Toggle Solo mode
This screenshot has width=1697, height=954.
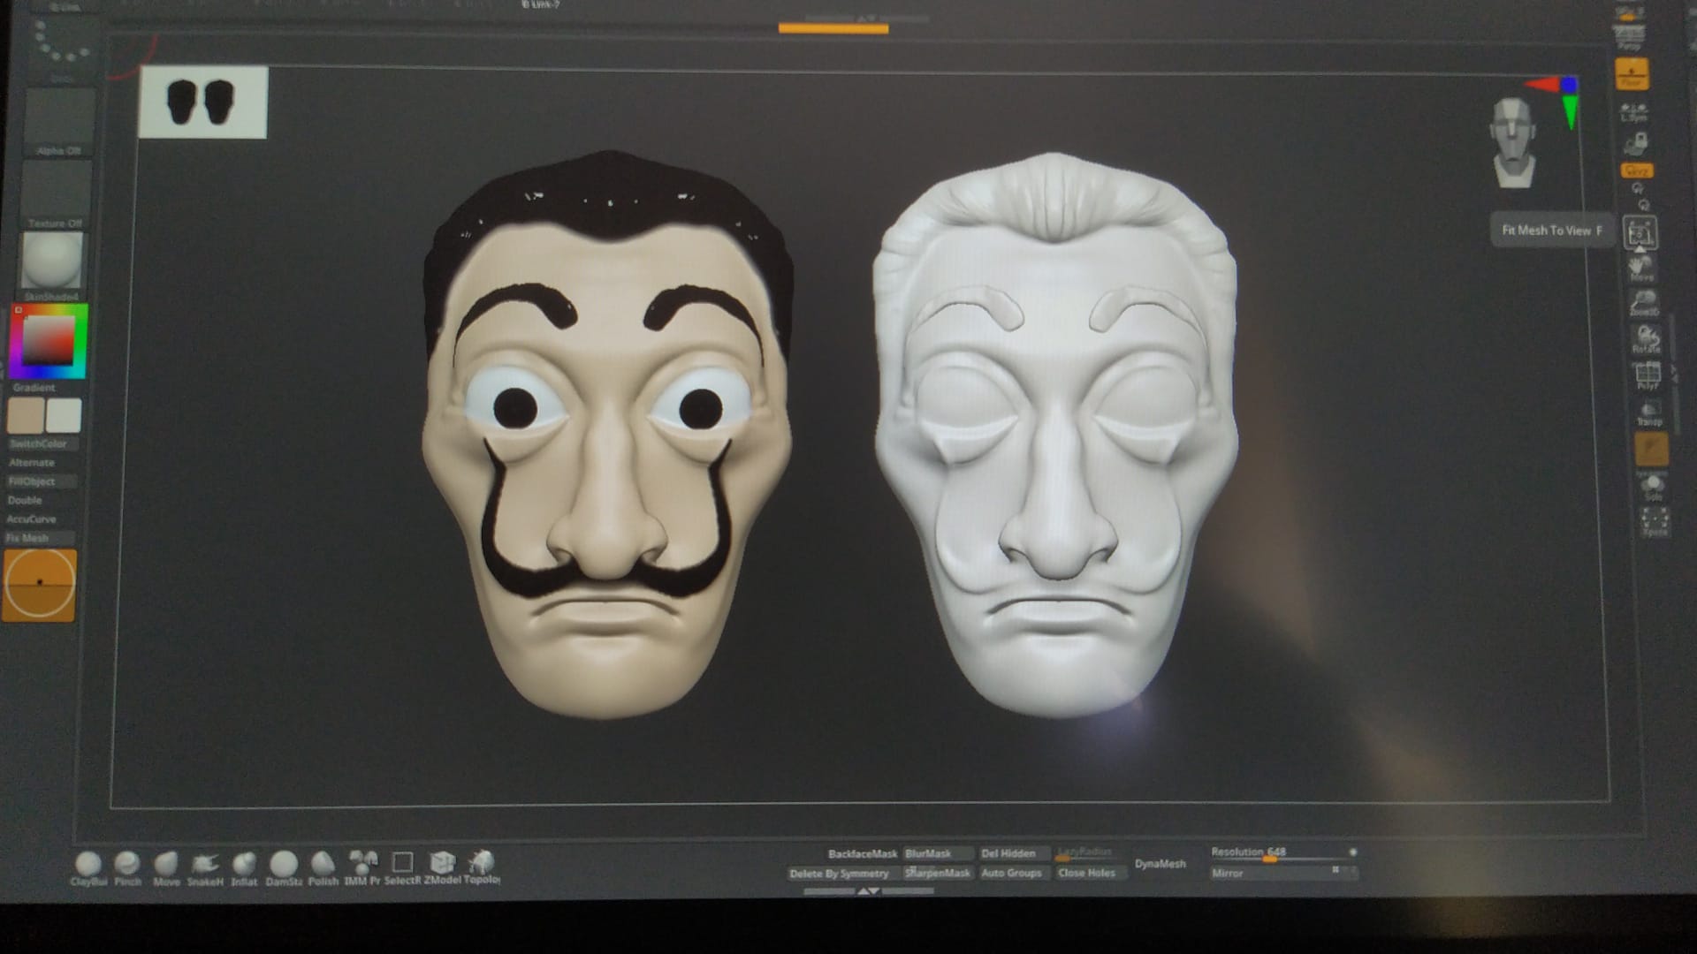point(1652,487)
